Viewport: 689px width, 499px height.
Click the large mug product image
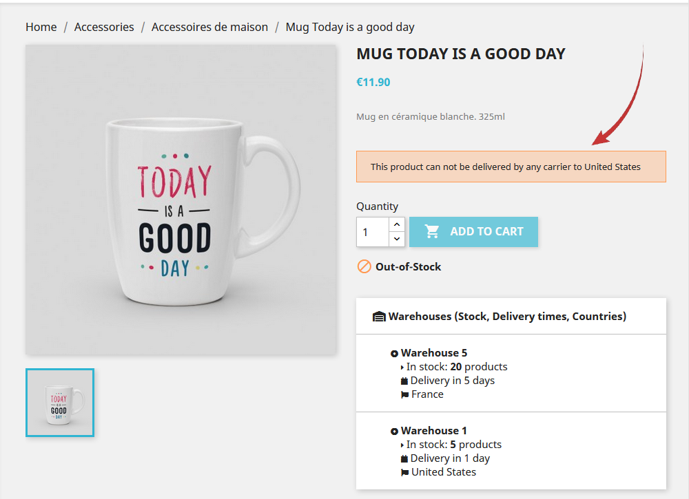(x=181, y=200)
